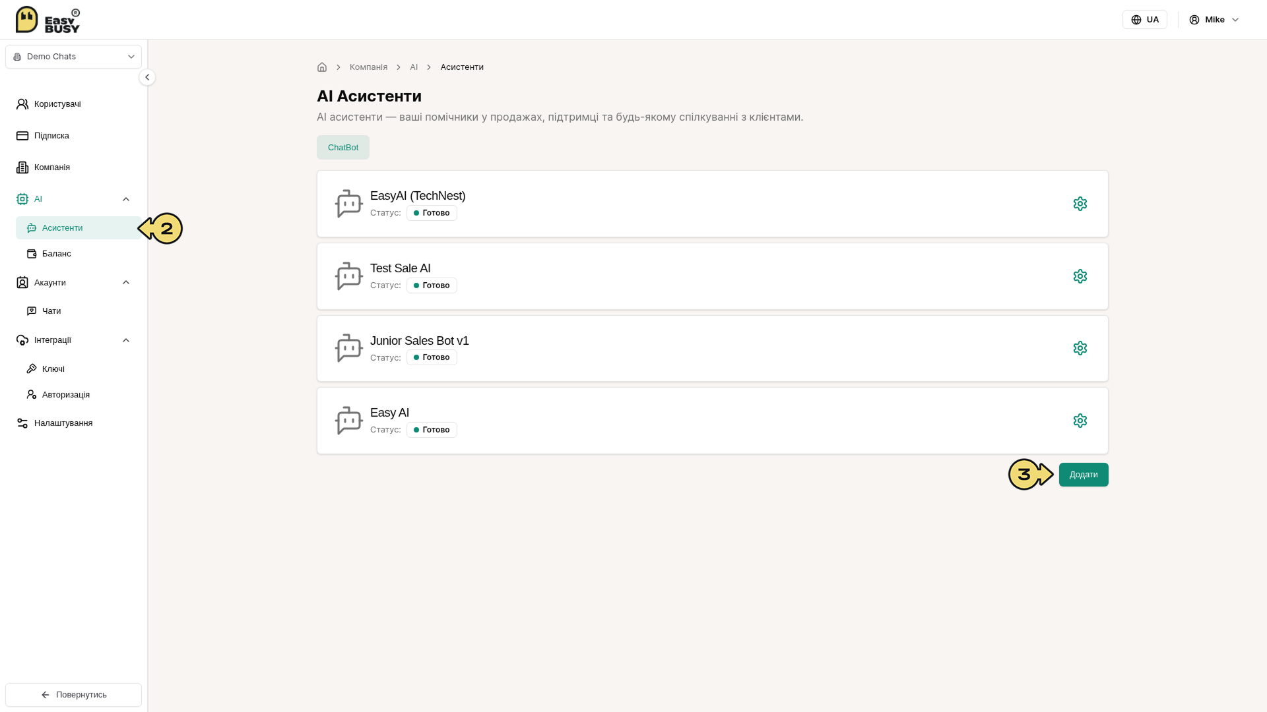Screen dimensions: 1267x712
Task: Open the Demo Chats workspace dropdown
Action: 73,57
